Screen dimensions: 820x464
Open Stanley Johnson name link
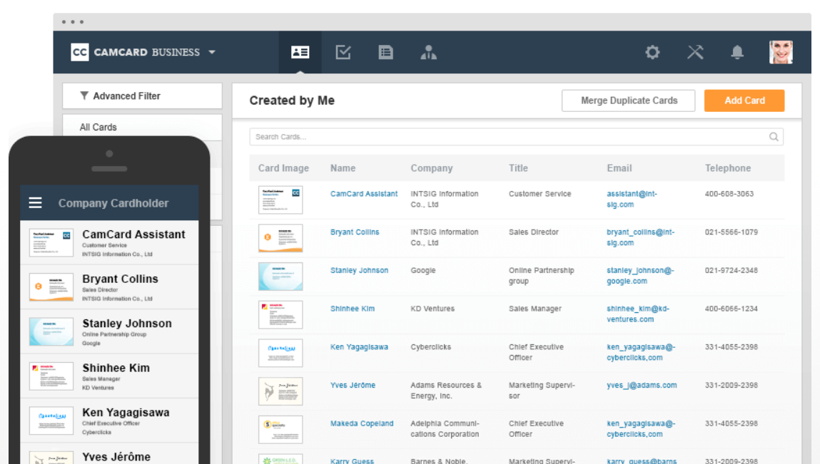click(x=359, y=270)
